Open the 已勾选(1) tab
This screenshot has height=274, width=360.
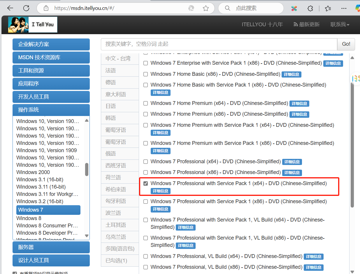[120, 261]
